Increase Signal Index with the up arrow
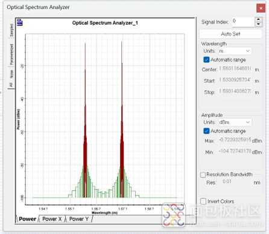The height and width of the screenshot is (234, 269). pos(258,19)
